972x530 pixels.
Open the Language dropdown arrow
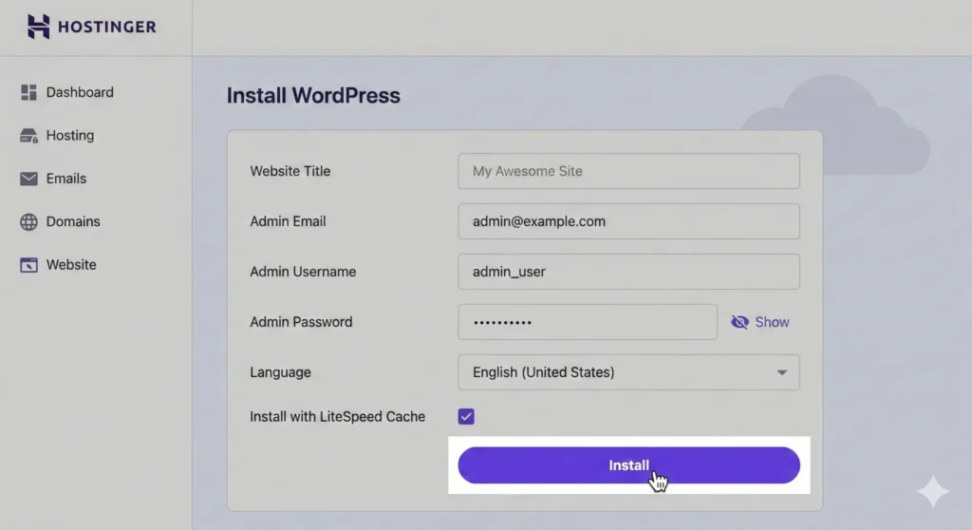pyautogui.click(x=782, y=372)
